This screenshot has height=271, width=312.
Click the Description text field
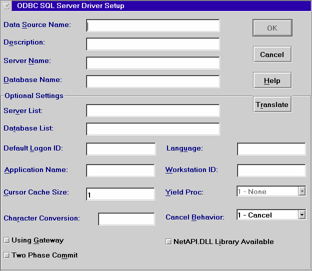pyautogui.click(x=153, y=44)
